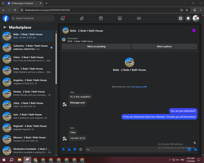Open the Chrome three-dot menu
The width and height of the screenshot is (204, 163).
pyautogui.click(x=200, y=10)
